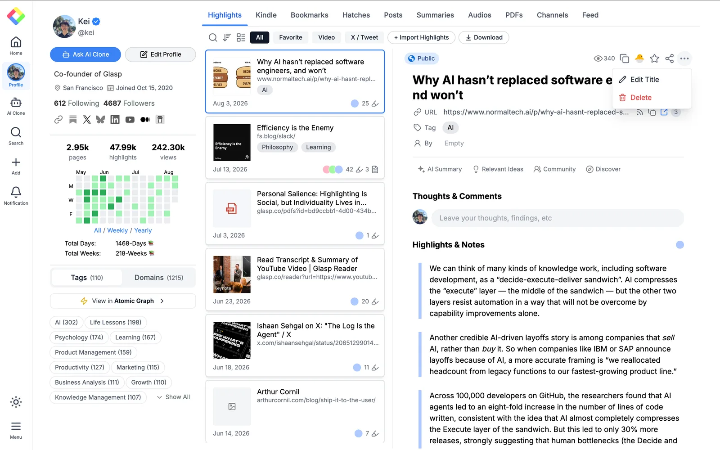This screenshot has width=720, height=450.
Task: Click the Import Highlights button
Action: point(421,37)
